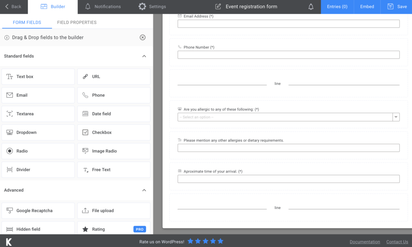Screen dimensions: 412x247
Task: Add a Hidden field
Action: (x=38, y=228)
